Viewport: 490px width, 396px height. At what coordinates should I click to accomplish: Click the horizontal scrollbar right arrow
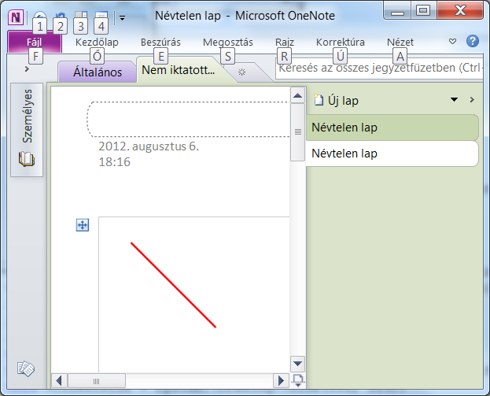281,381
